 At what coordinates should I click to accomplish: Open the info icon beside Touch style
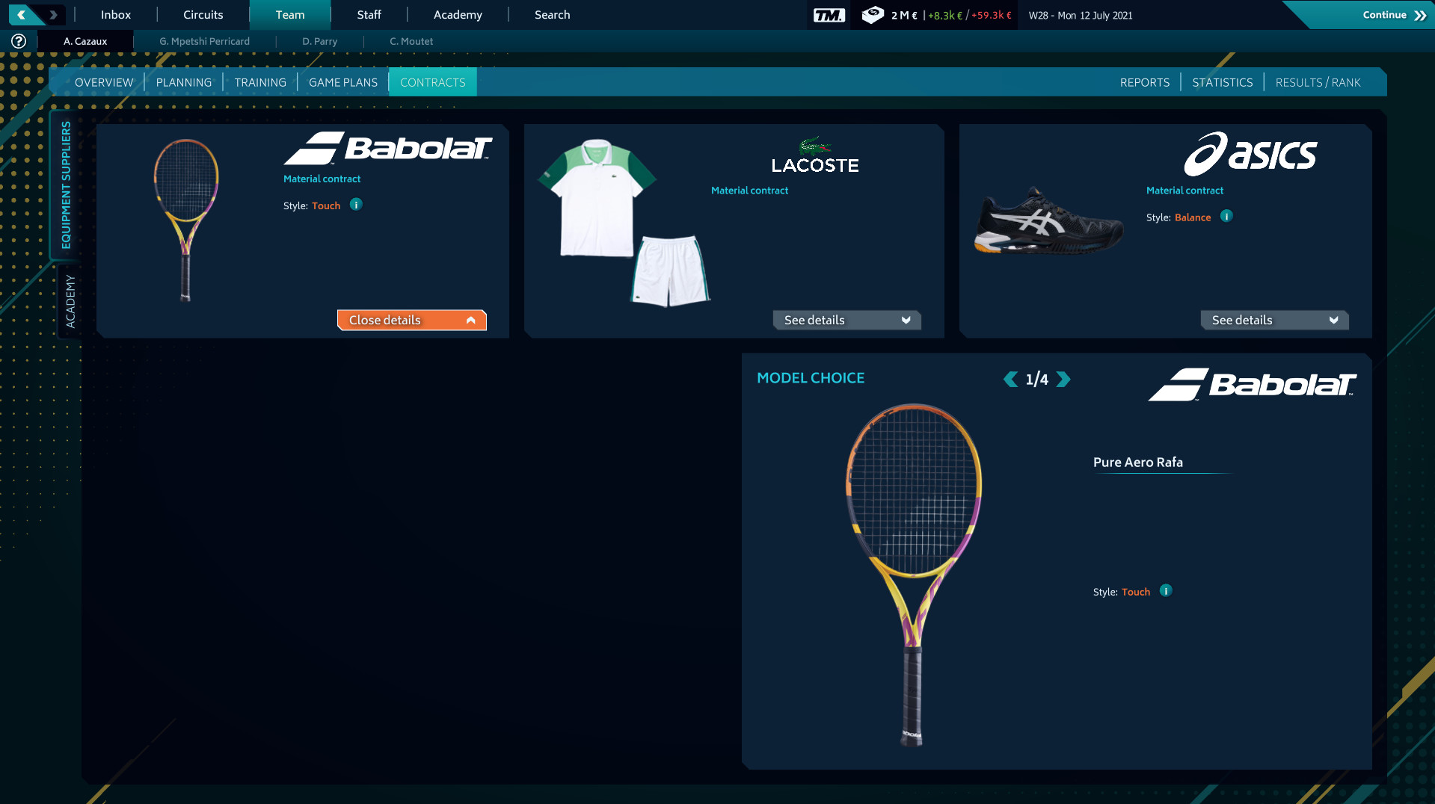pos(356,204)
